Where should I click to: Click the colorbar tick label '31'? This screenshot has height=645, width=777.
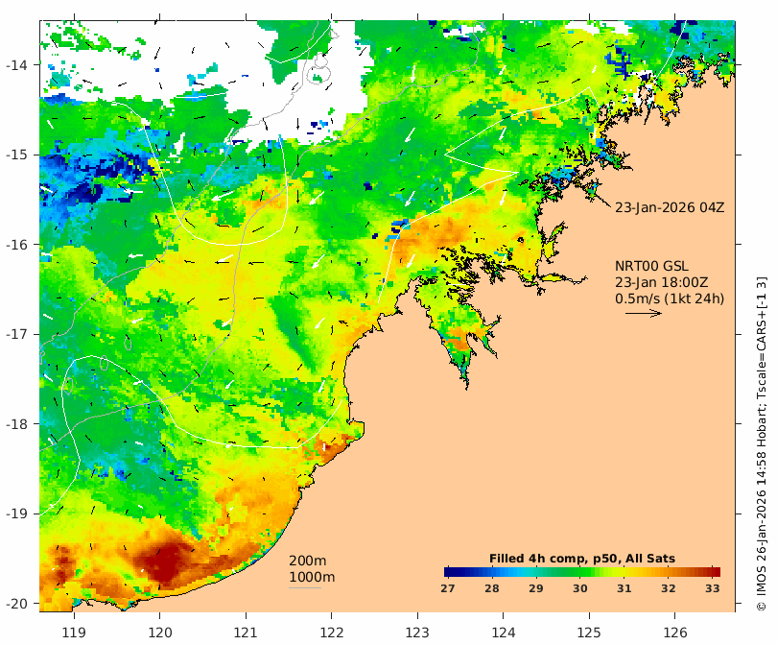pyautogui.click(x=624, y=588)
